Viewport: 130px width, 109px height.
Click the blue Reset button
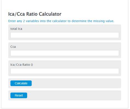pos(19,95)
